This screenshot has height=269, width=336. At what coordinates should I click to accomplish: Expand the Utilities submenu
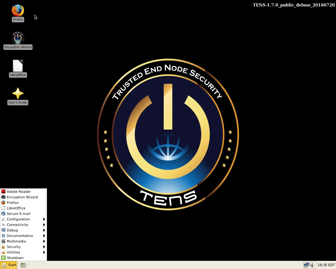tap(13, 252)
